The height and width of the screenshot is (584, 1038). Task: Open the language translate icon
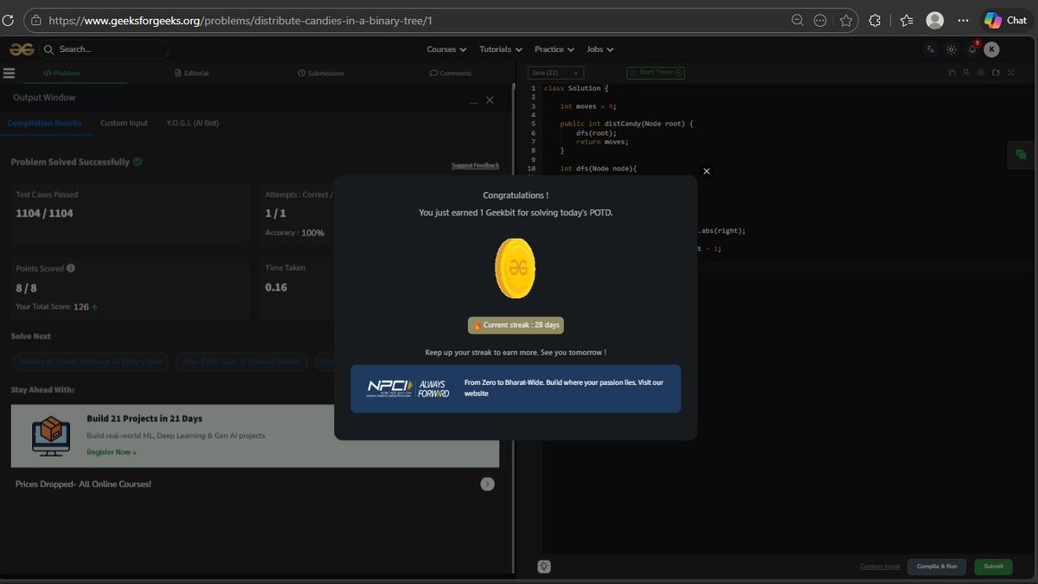(930, 49)
